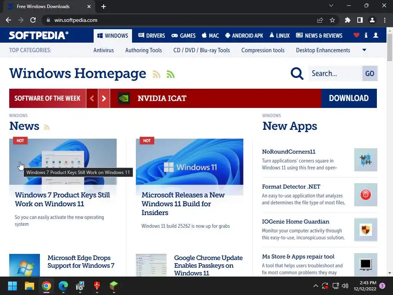Click the DOWNLOAD button for NVIDIA ICAT

coord(349,98)
